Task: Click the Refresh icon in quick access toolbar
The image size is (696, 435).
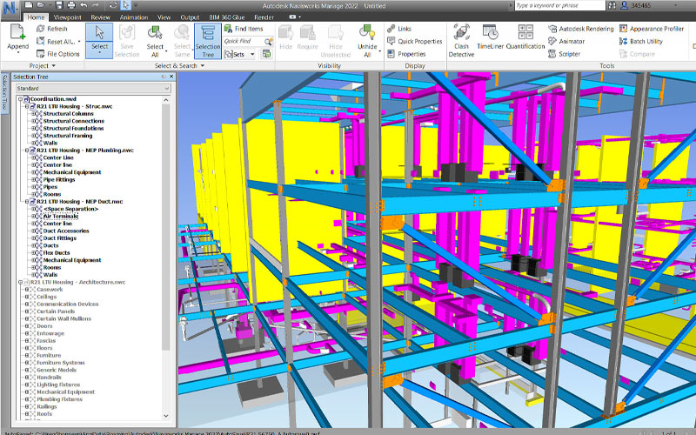Action: 114,5
